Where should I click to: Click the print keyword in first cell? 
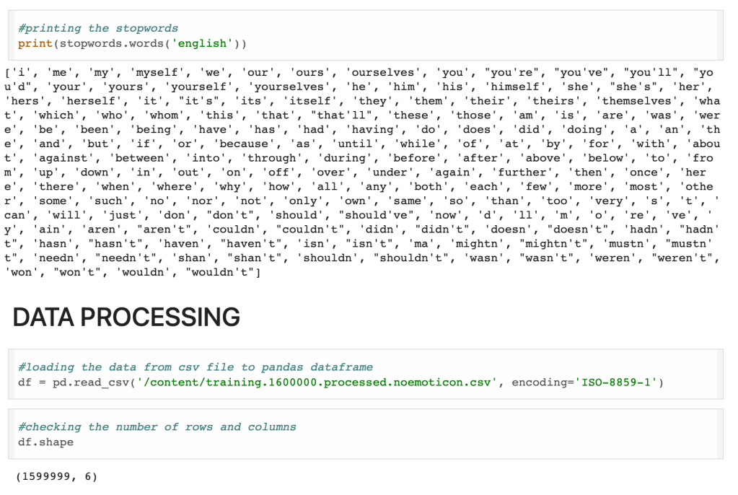tap(35, 44)
